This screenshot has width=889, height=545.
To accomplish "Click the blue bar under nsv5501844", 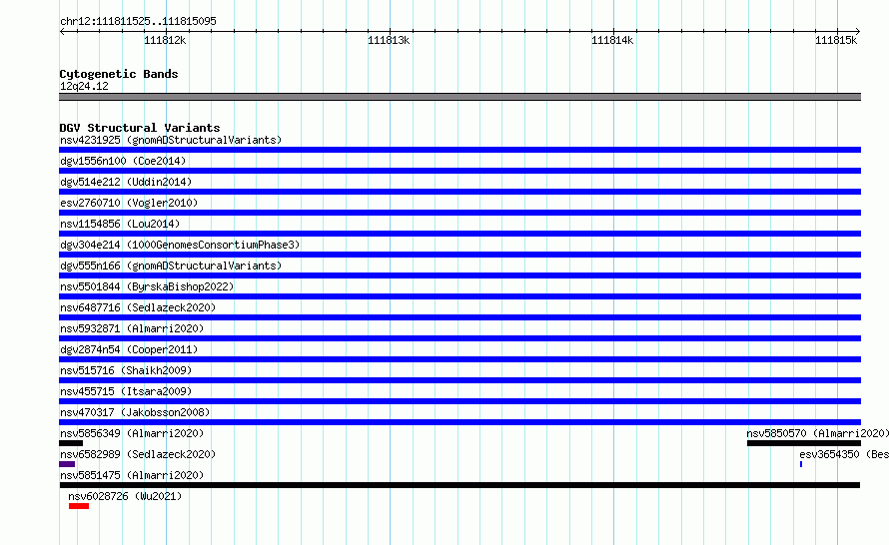I will point(459,296).
